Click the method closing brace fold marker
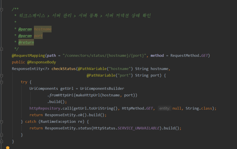This screenshot has height=149, width=237. coord(2,141)
